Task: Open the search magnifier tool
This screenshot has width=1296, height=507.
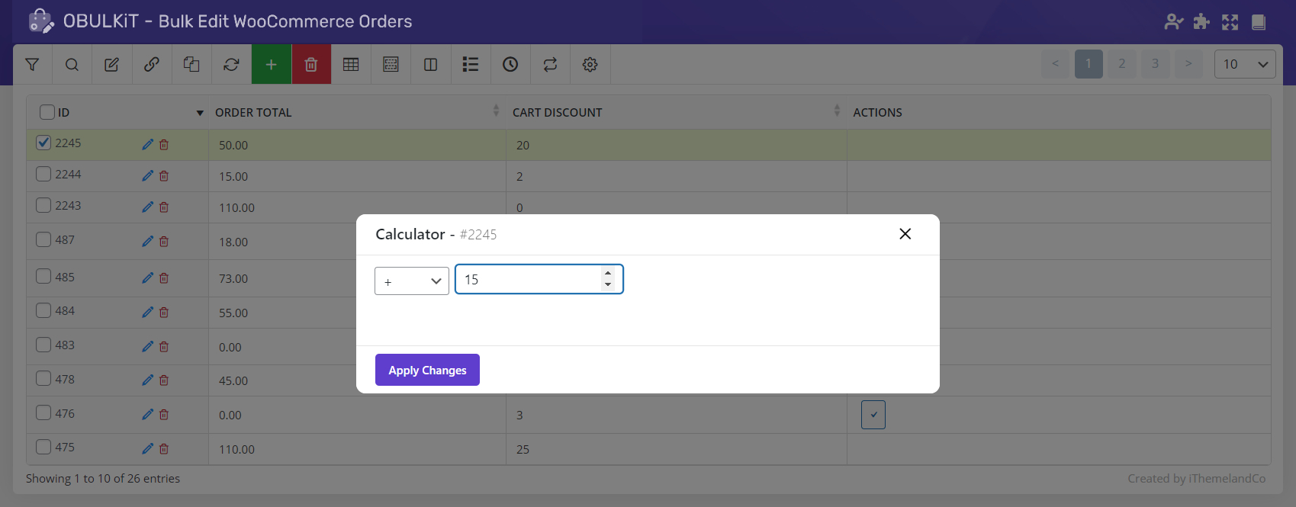Action: (72, 65)
